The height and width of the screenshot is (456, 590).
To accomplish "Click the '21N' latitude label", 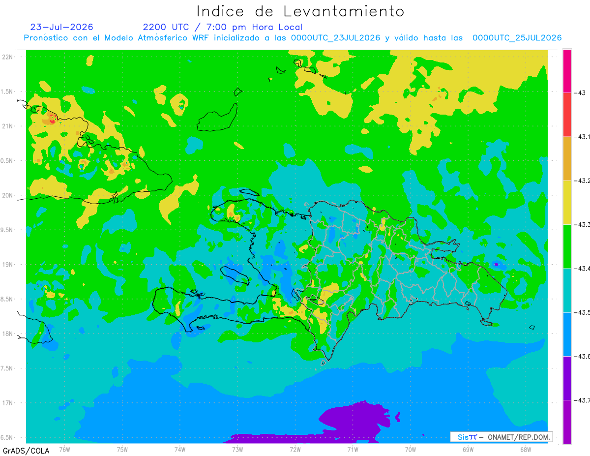I will (8, 126).
